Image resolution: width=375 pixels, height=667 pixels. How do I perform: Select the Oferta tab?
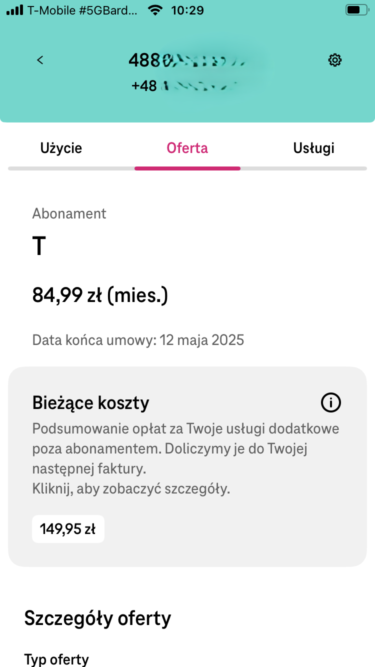[187, 148]
